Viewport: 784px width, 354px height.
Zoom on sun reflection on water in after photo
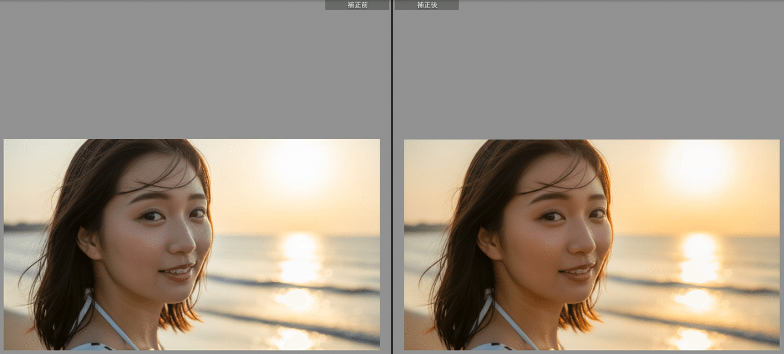tap(699, 258)
